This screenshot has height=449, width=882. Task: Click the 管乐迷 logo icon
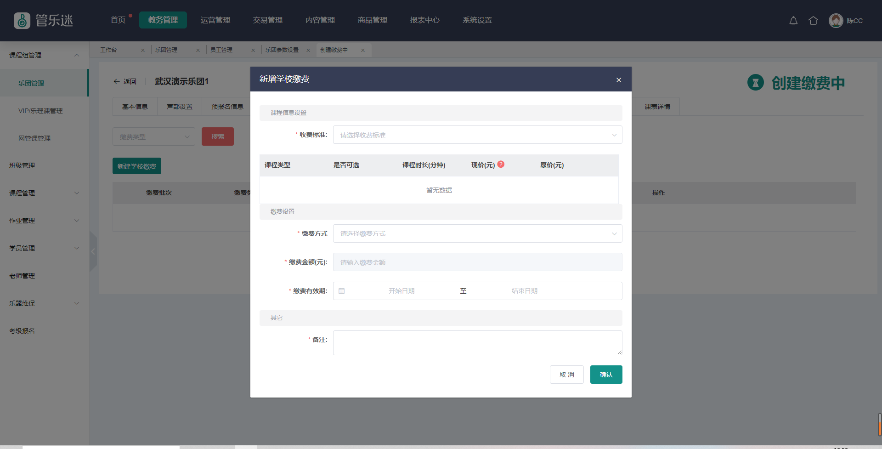pos(22,21)
